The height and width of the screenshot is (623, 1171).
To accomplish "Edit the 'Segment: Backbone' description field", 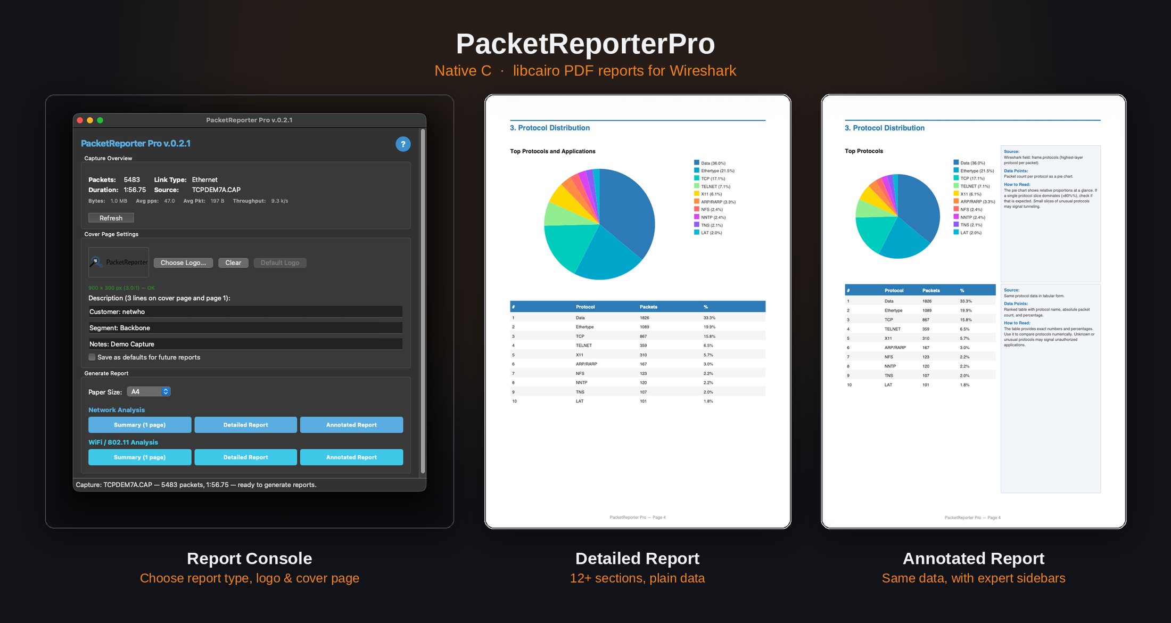I will tap(245, 327).
